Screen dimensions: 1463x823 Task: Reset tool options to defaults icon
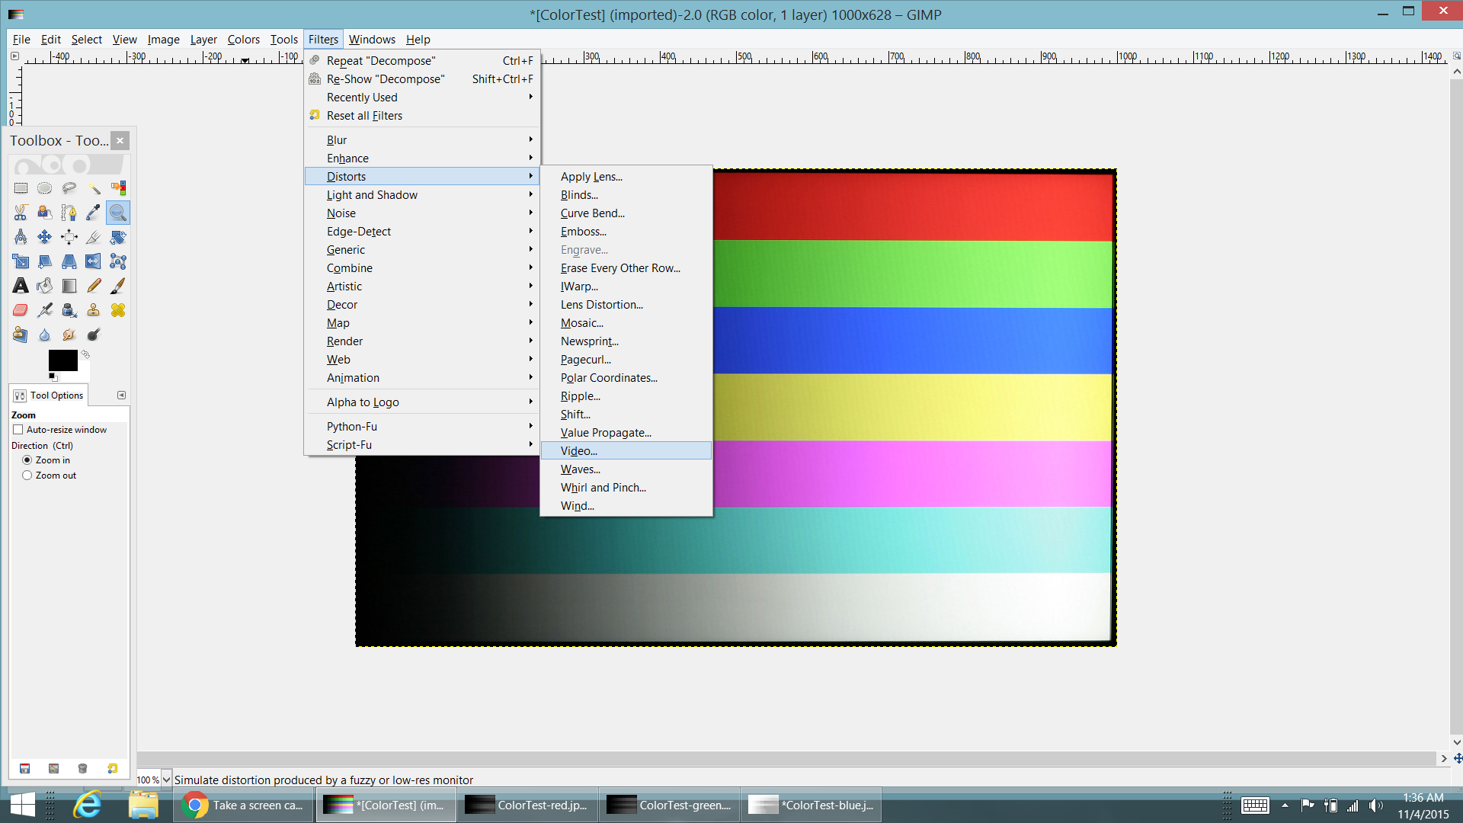pyautogui.click(x=112, y=768)
